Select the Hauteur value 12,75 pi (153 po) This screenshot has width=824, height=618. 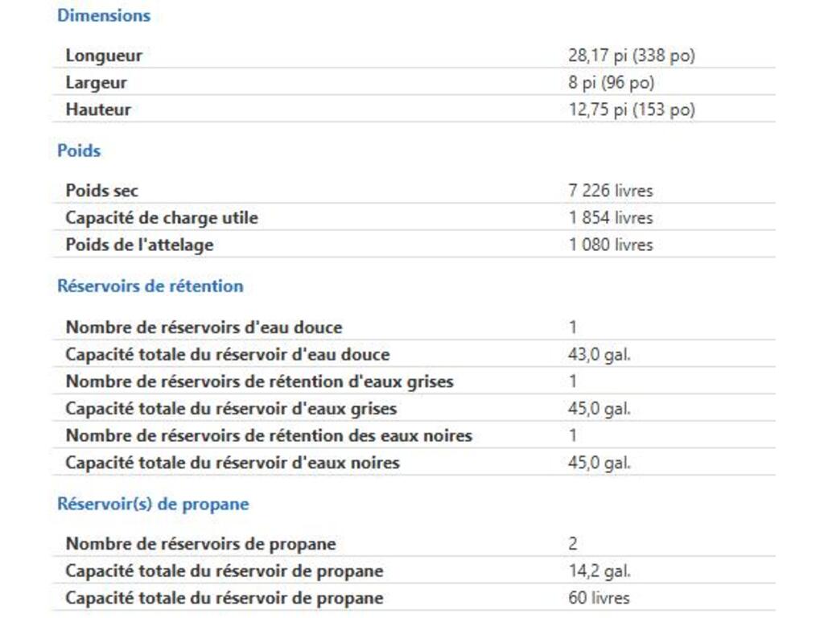point(631,109)
